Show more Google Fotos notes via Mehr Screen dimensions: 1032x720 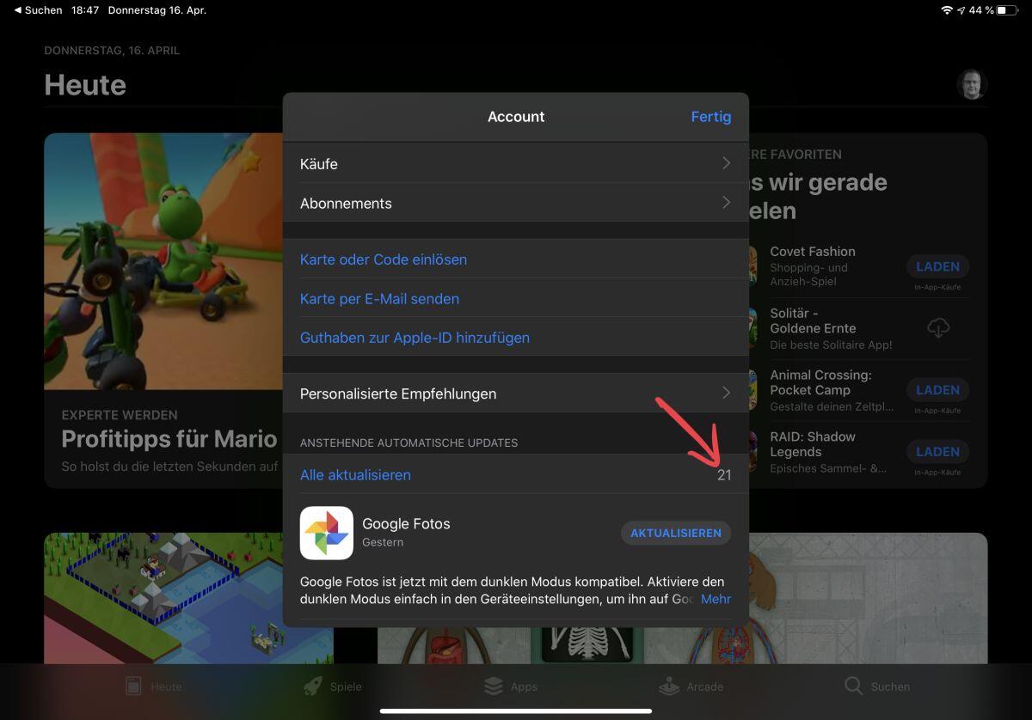[x=716, y=599]
